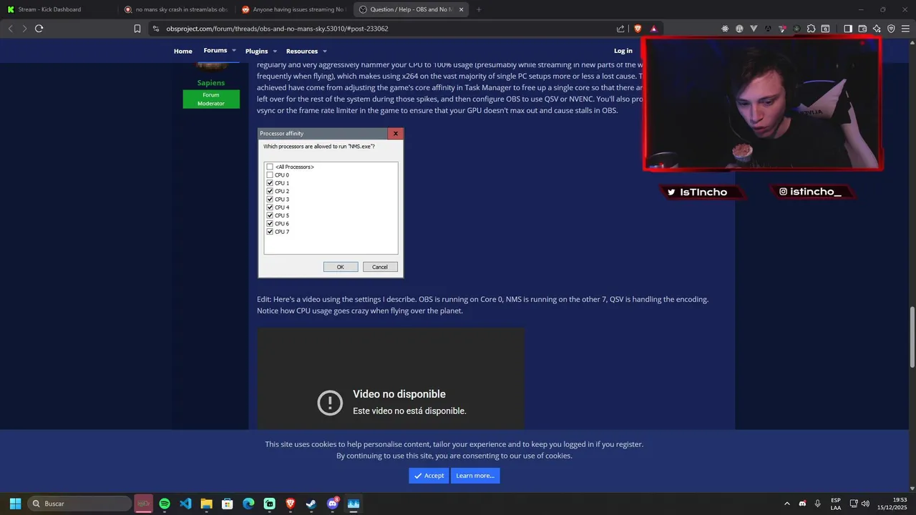This screenshot has width=916, height=515.
Task: Open Brave VPN shield icon
Action: [891, 29]
